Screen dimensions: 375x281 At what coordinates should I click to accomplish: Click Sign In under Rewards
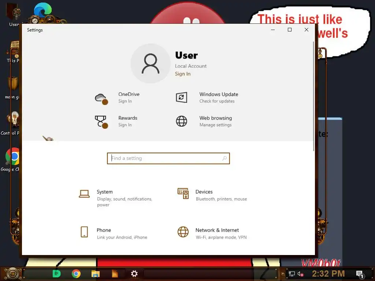[x=125, y=125]
